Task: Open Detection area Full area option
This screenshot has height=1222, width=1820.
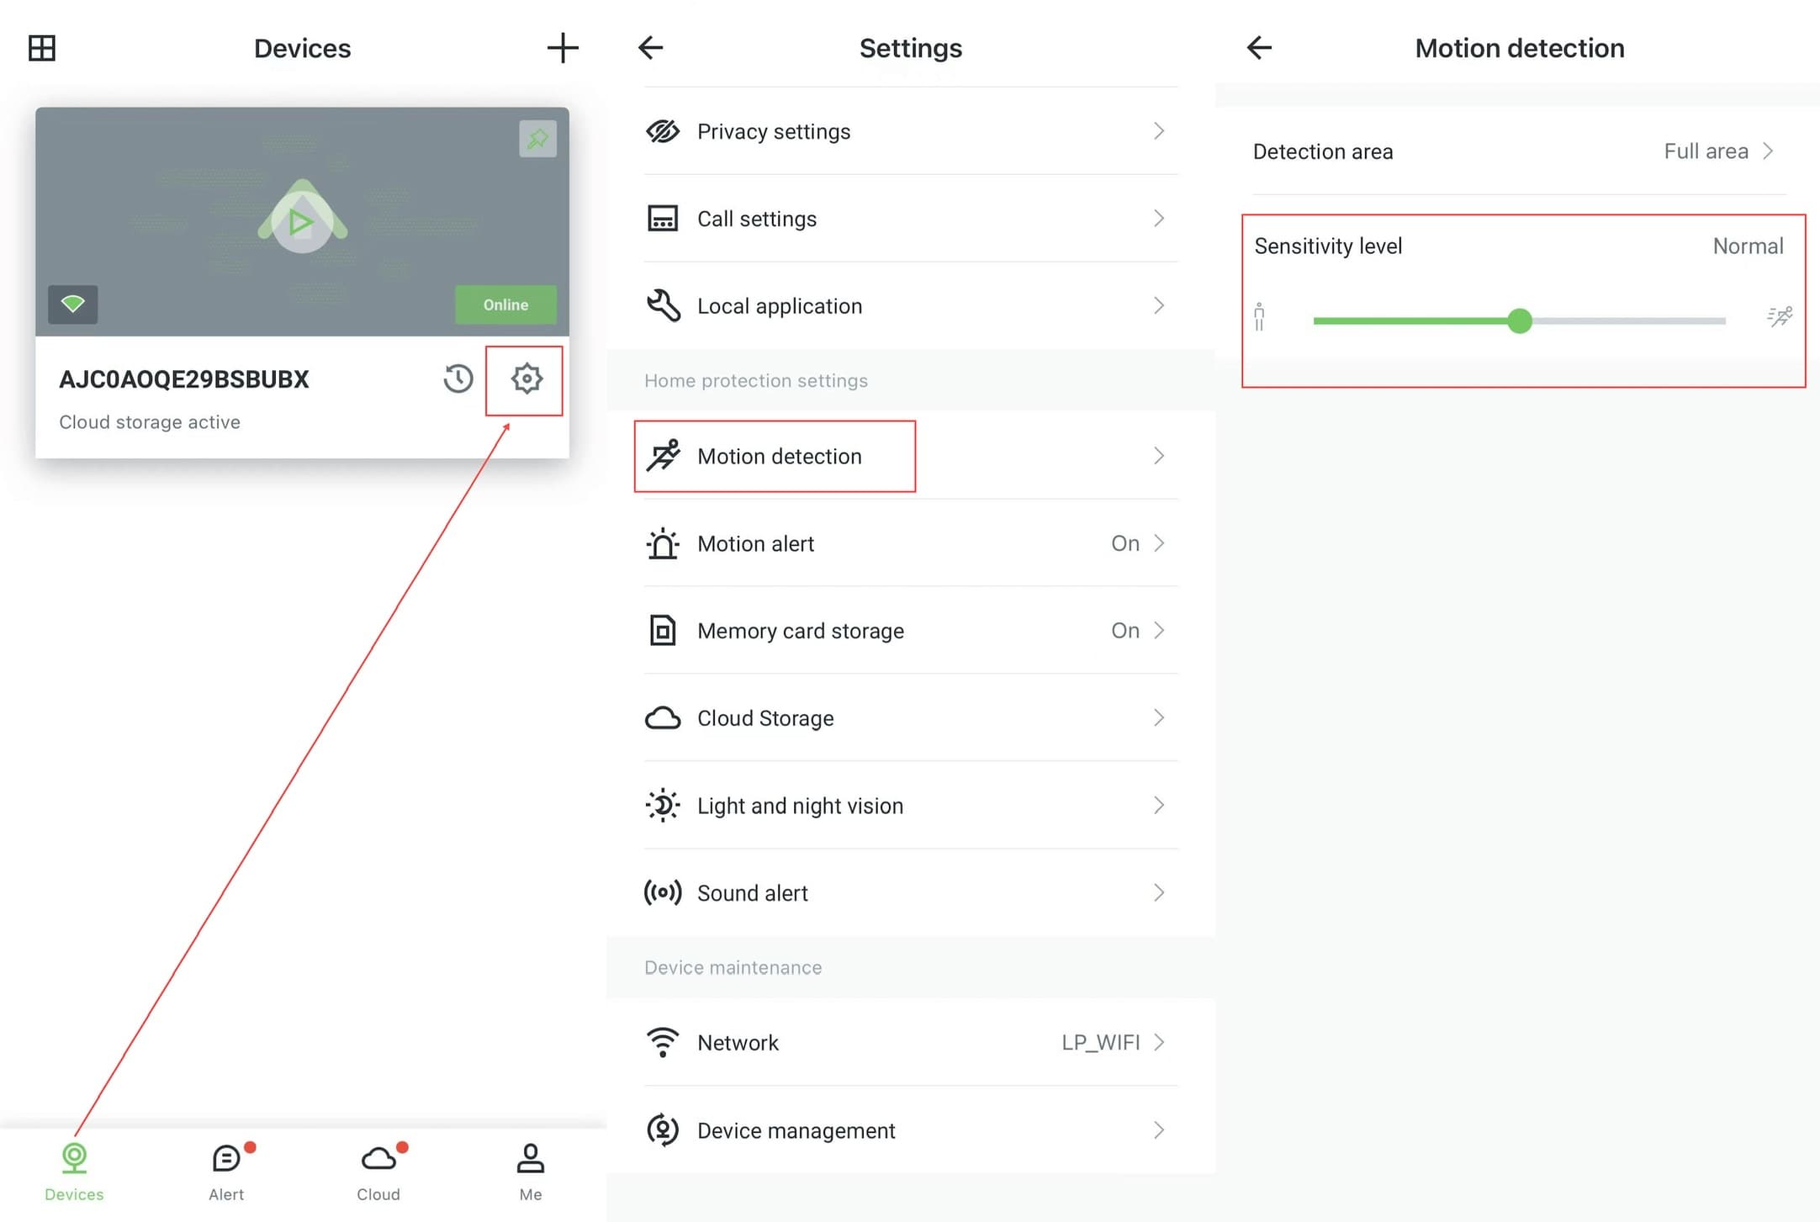Action: tap(1520, 151)
